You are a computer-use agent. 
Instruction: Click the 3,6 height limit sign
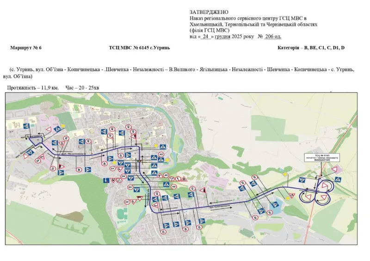click(172, 179)
